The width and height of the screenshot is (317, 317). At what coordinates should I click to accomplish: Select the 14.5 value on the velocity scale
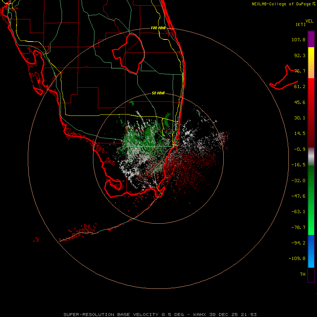[x=300, y=133]
